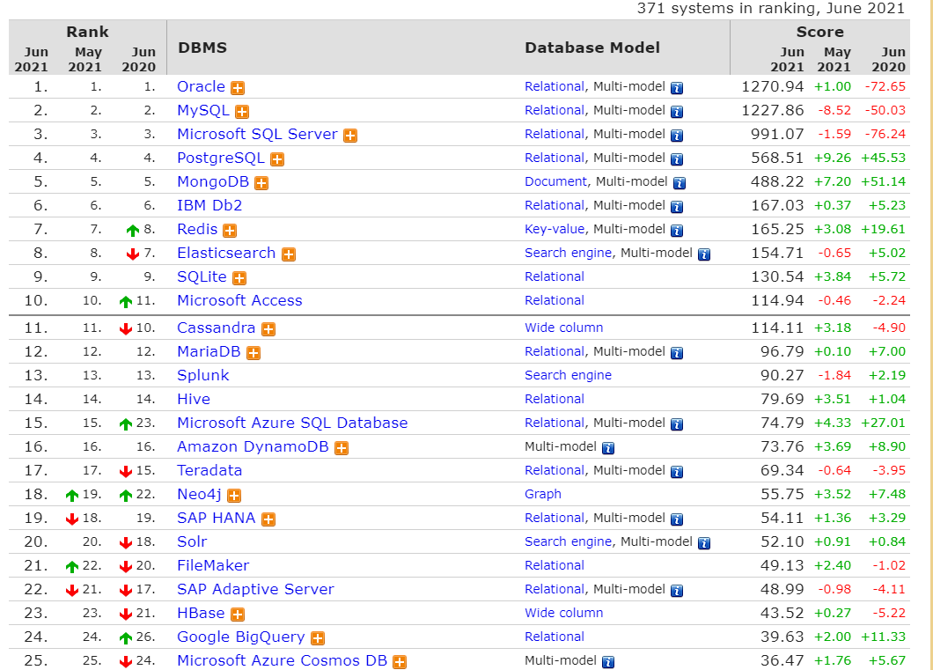This screenshot has height=670, width=933.
Task: Click the info icon in Microsoft Azure Cosmos DB row
Action: click(607, 662)
